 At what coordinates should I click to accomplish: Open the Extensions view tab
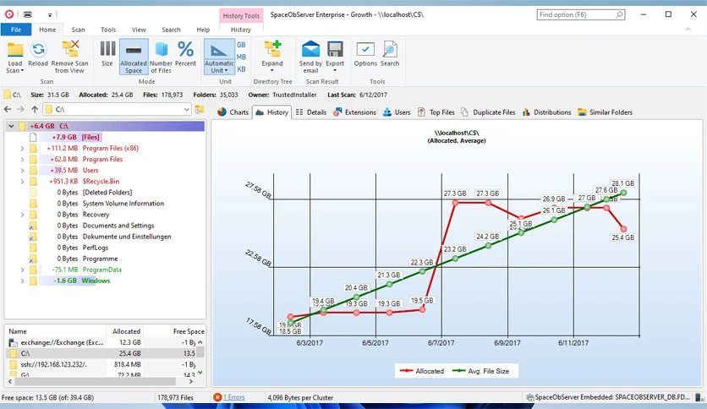coord(355,112)
